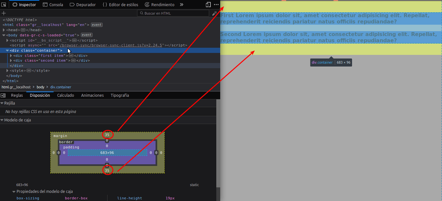Open the browser-sync-client.js source link
Viewport: 442px width, 201px height.
point(111,45)
